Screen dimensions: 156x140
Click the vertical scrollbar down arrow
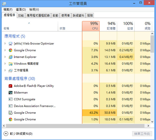click(x=152, y=122)
